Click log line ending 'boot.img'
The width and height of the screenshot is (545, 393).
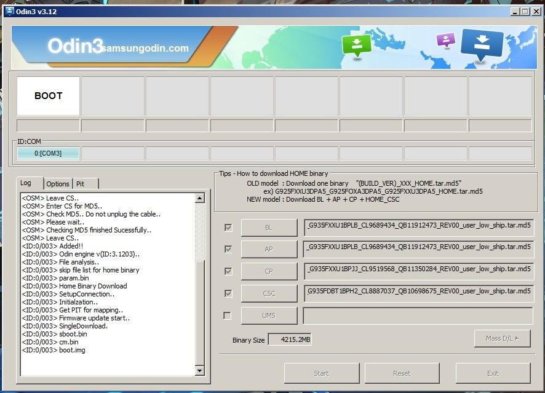(54, 350)
